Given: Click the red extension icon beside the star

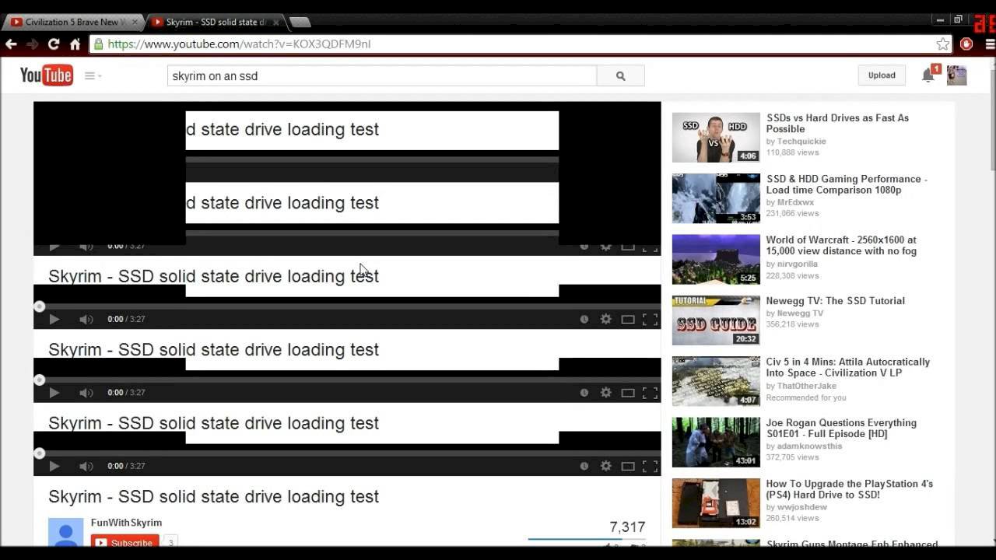Looking at the screenshot, I should pyautogui.click(x=966, y=44).
